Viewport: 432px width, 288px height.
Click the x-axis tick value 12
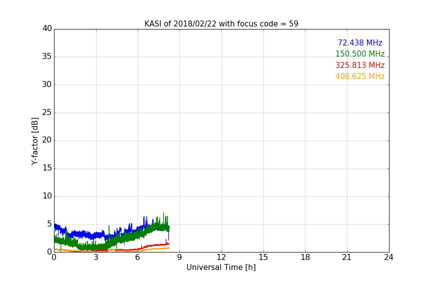pyautogui.click(x=221, y=257)
